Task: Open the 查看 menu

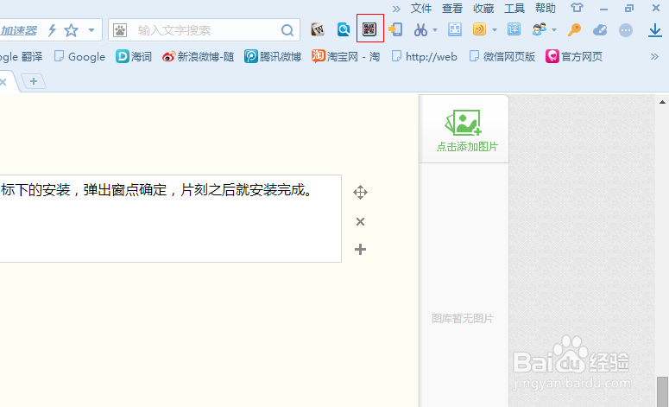Action: coord(452,8)
